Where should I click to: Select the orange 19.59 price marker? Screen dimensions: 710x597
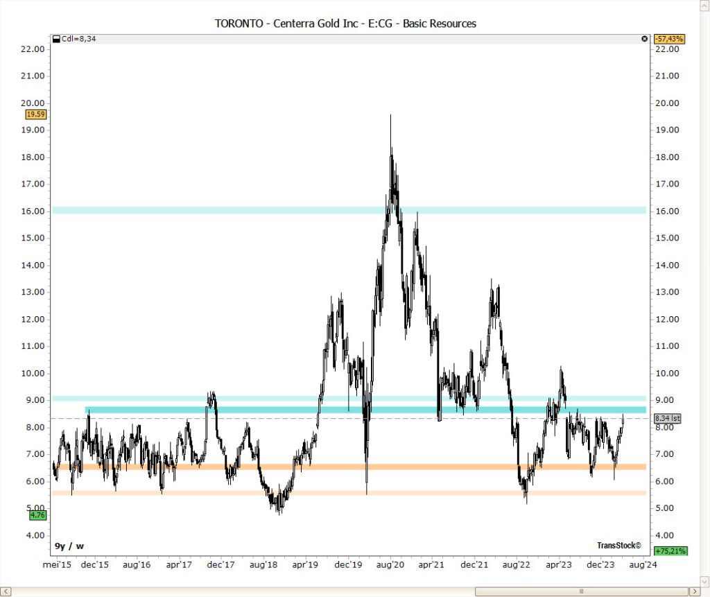pos(35,114)
